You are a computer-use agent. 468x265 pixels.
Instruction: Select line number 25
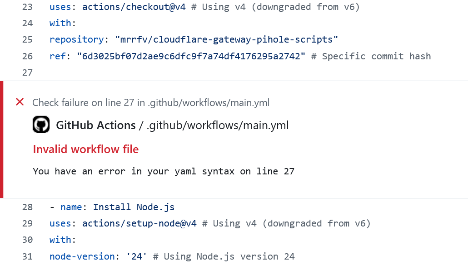27,39
